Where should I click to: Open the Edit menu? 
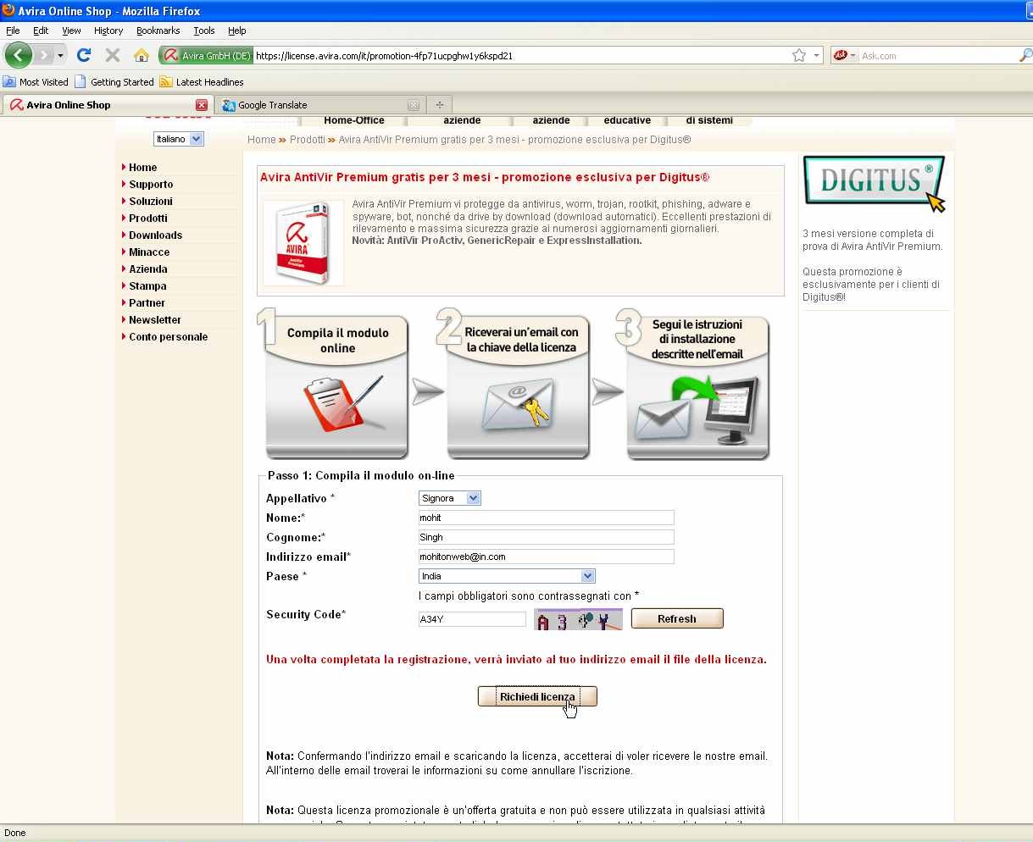click(41, 30)
